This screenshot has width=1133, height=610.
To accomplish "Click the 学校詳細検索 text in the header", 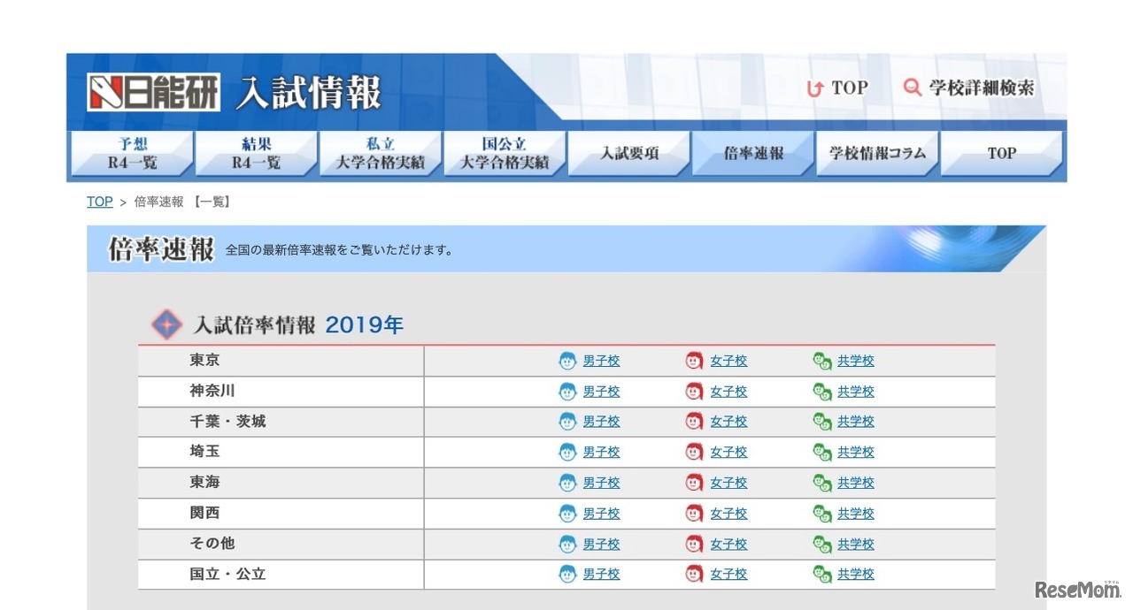I will (982, 88).
